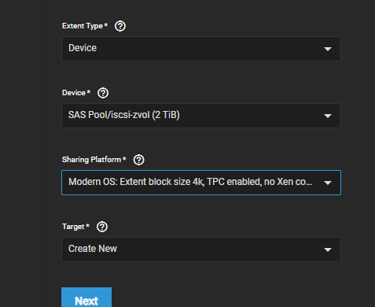Open Sharing Platform dropdown via its arrow
Image resolution: width=375 pixels, height=307 pixels.
(x=328, y=183)
